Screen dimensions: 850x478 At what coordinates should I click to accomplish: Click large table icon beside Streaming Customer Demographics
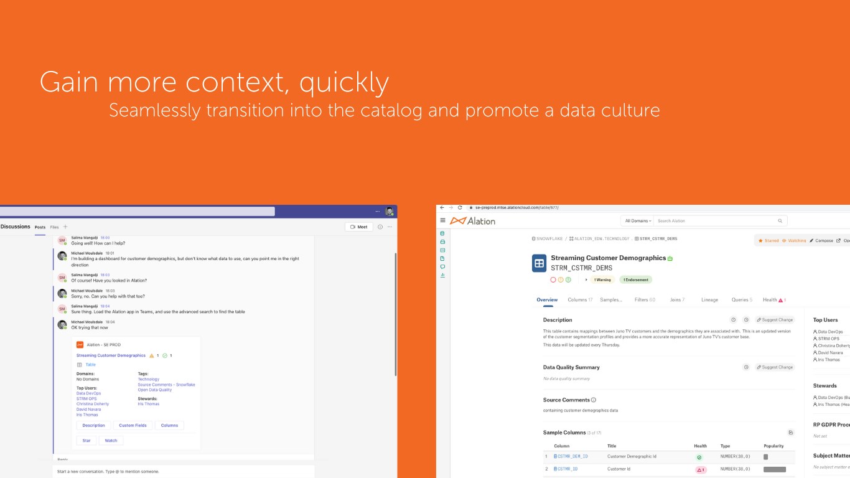tap(539, 263)
